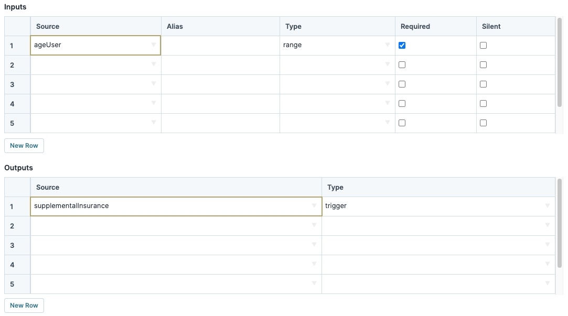Add New Row to Outputs table
568x316 pixels.
[x=24, y=306]
